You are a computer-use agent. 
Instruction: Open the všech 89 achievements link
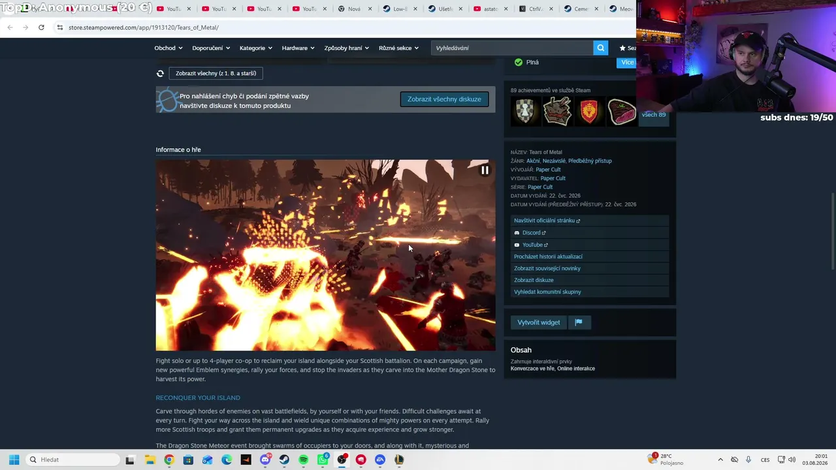[x=654, y=115]
